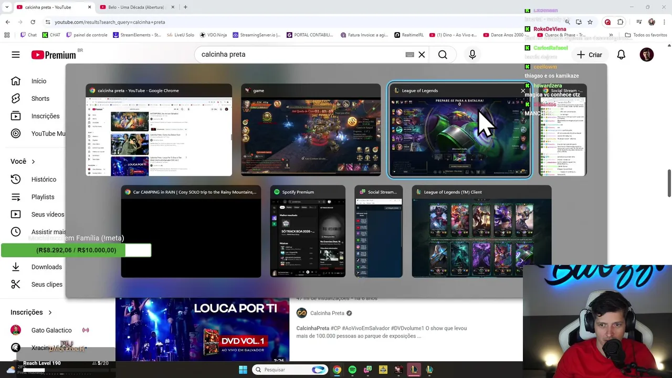Open the Chat bookmark
This screenshot has height=378, width=672.
tap(28, 35)
